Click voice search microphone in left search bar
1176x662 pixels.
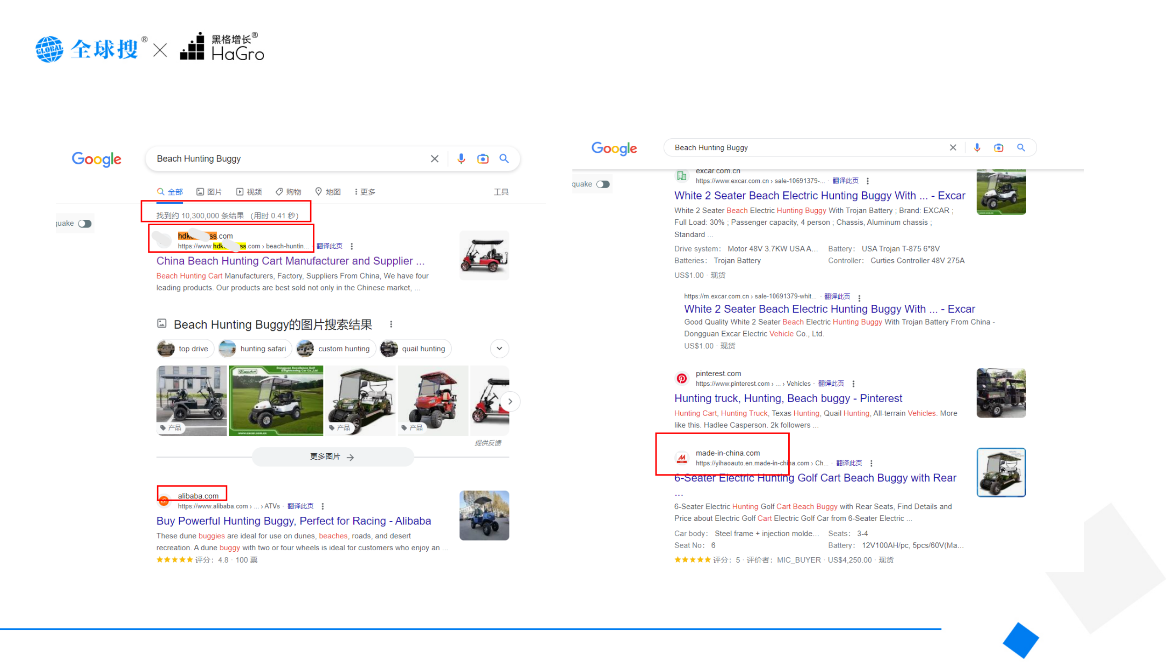point(461,159)
